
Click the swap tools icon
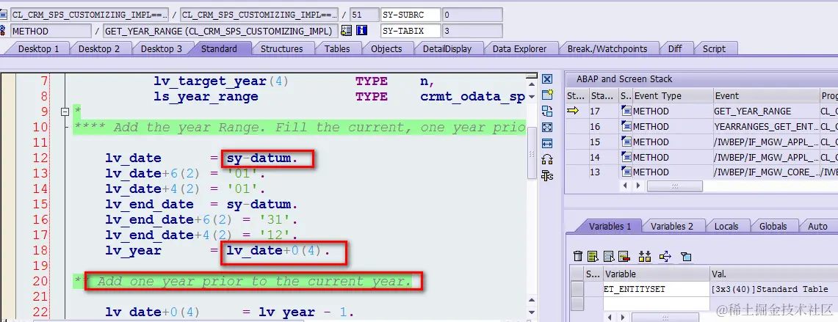click(x=546, y=159)
